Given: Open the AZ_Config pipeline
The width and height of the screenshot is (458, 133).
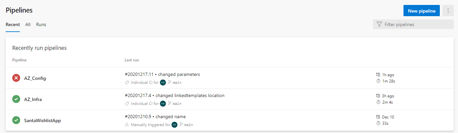Looking at the screenshot, I should tap(35, 78).
